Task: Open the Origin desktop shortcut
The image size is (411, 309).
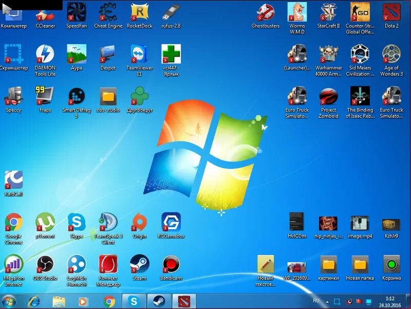Action: click(x=139, y=226)
